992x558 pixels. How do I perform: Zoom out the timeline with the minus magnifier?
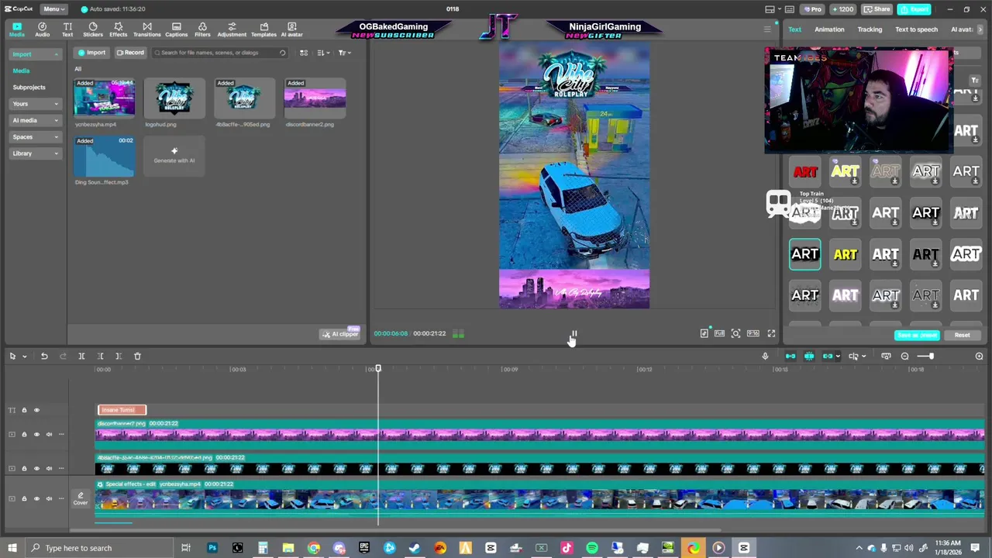pos(904,356)
